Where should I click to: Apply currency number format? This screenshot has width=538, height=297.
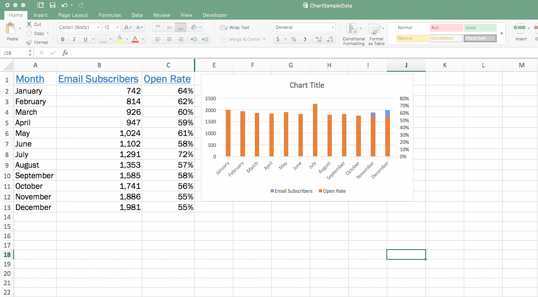coord(278,40)
